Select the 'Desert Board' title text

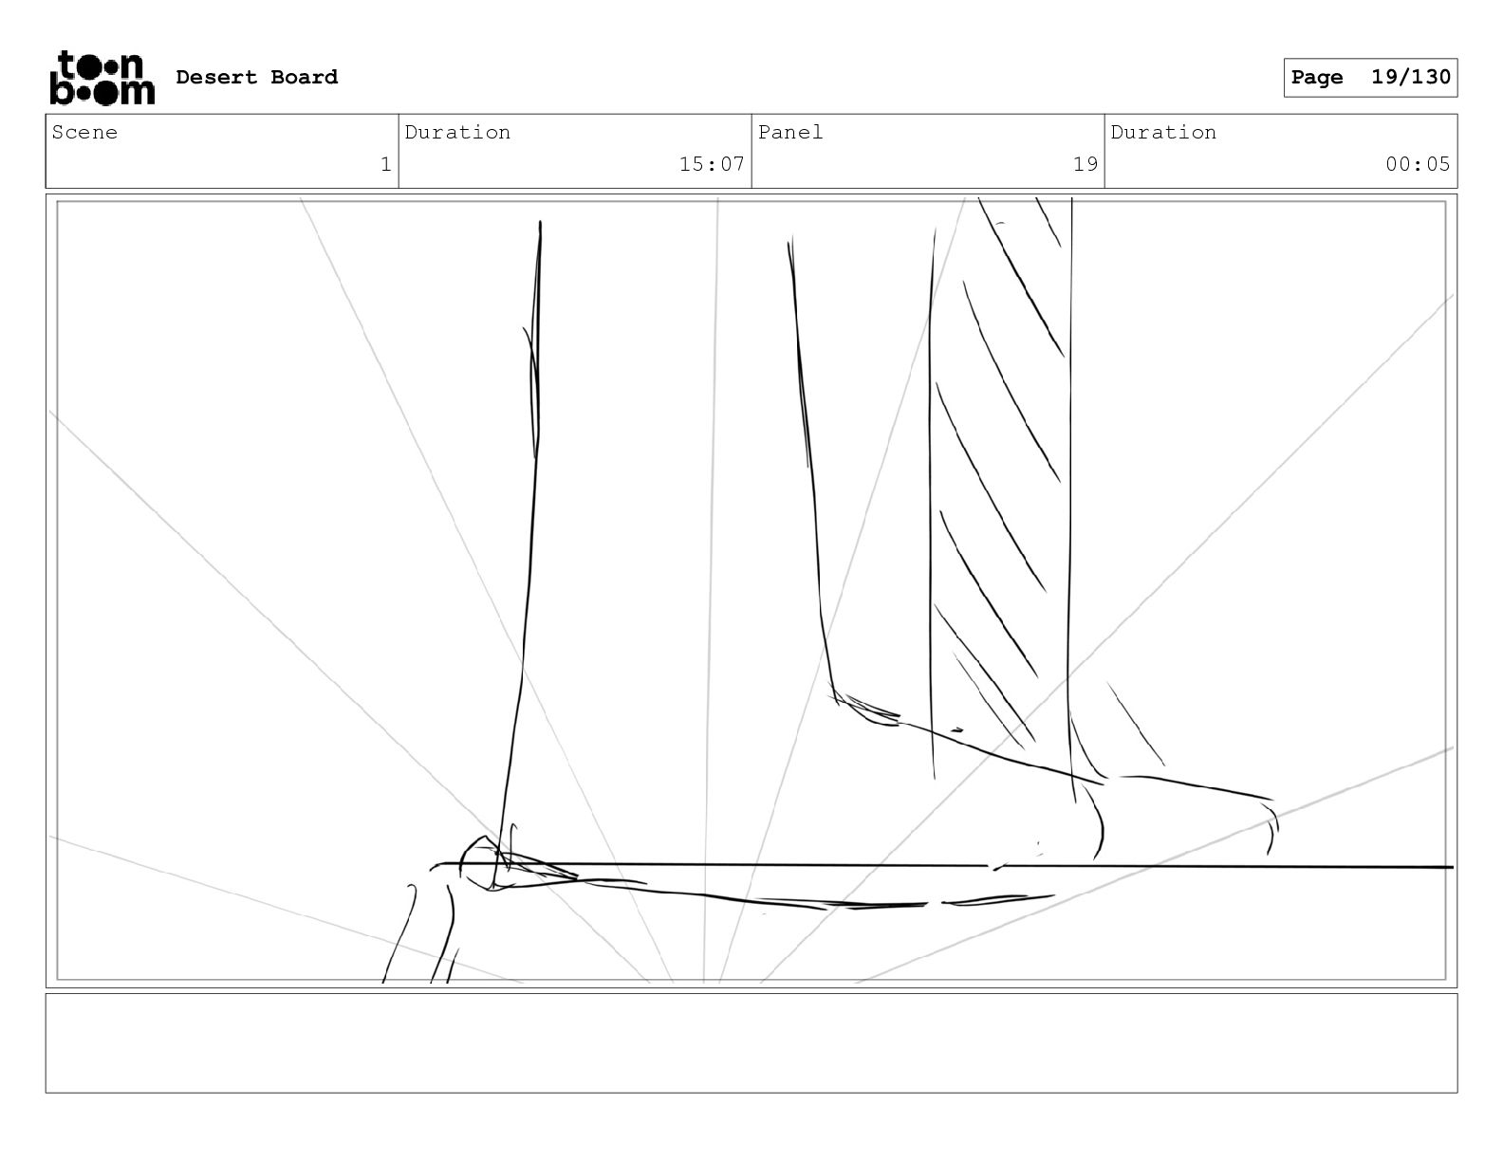point(256,77)
